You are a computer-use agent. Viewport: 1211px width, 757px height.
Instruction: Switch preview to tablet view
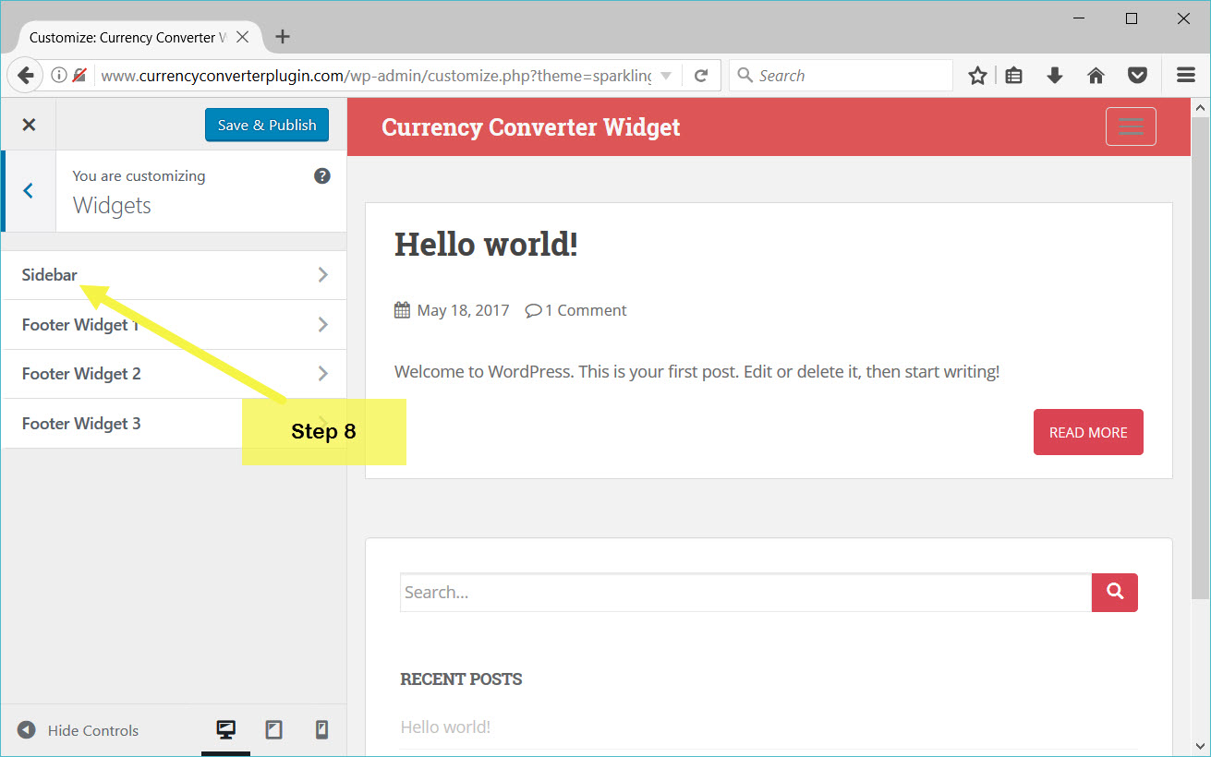point(273,729)
